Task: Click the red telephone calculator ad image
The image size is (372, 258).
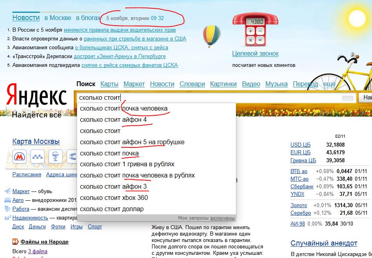Action: click(255, 30)
